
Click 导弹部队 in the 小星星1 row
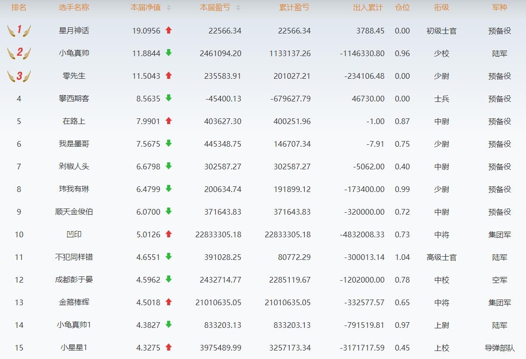tap(500, 348)
